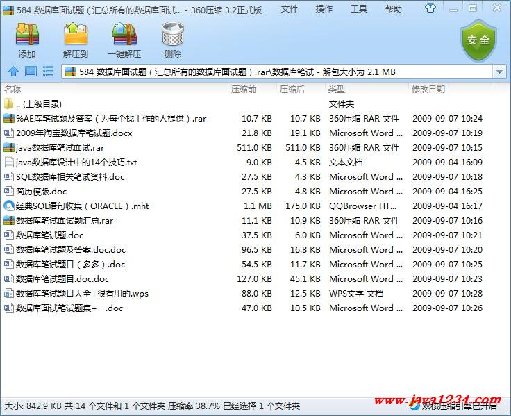The width and height of the screenshot is (511, 416).
Task: Click the 文本文档 type cell
Action: (x=346, y=162)
